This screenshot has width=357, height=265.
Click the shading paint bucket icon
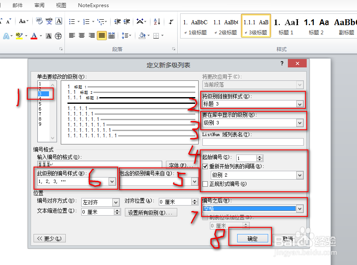pyautogui.click(x=142, y=36)
